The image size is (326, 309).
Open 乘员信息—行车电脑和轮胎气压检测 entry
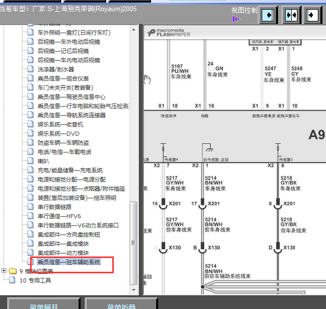pos(83,106)
